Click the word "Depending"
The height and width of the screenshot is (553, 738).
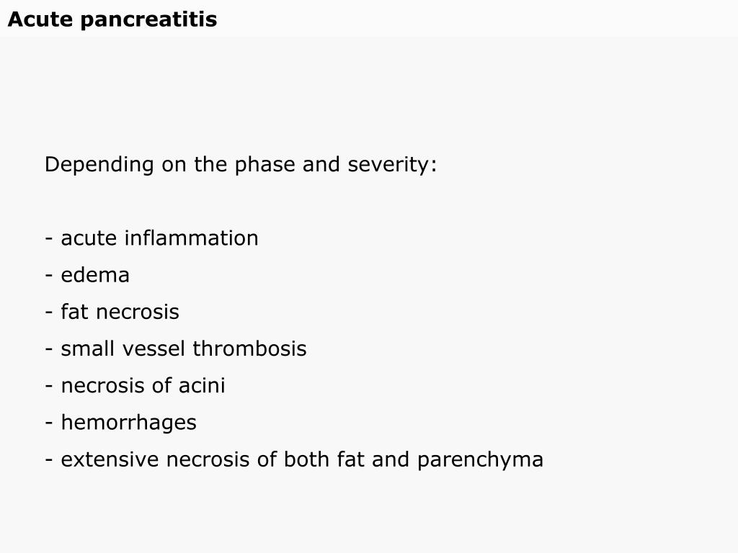click(x=99, y=165)
